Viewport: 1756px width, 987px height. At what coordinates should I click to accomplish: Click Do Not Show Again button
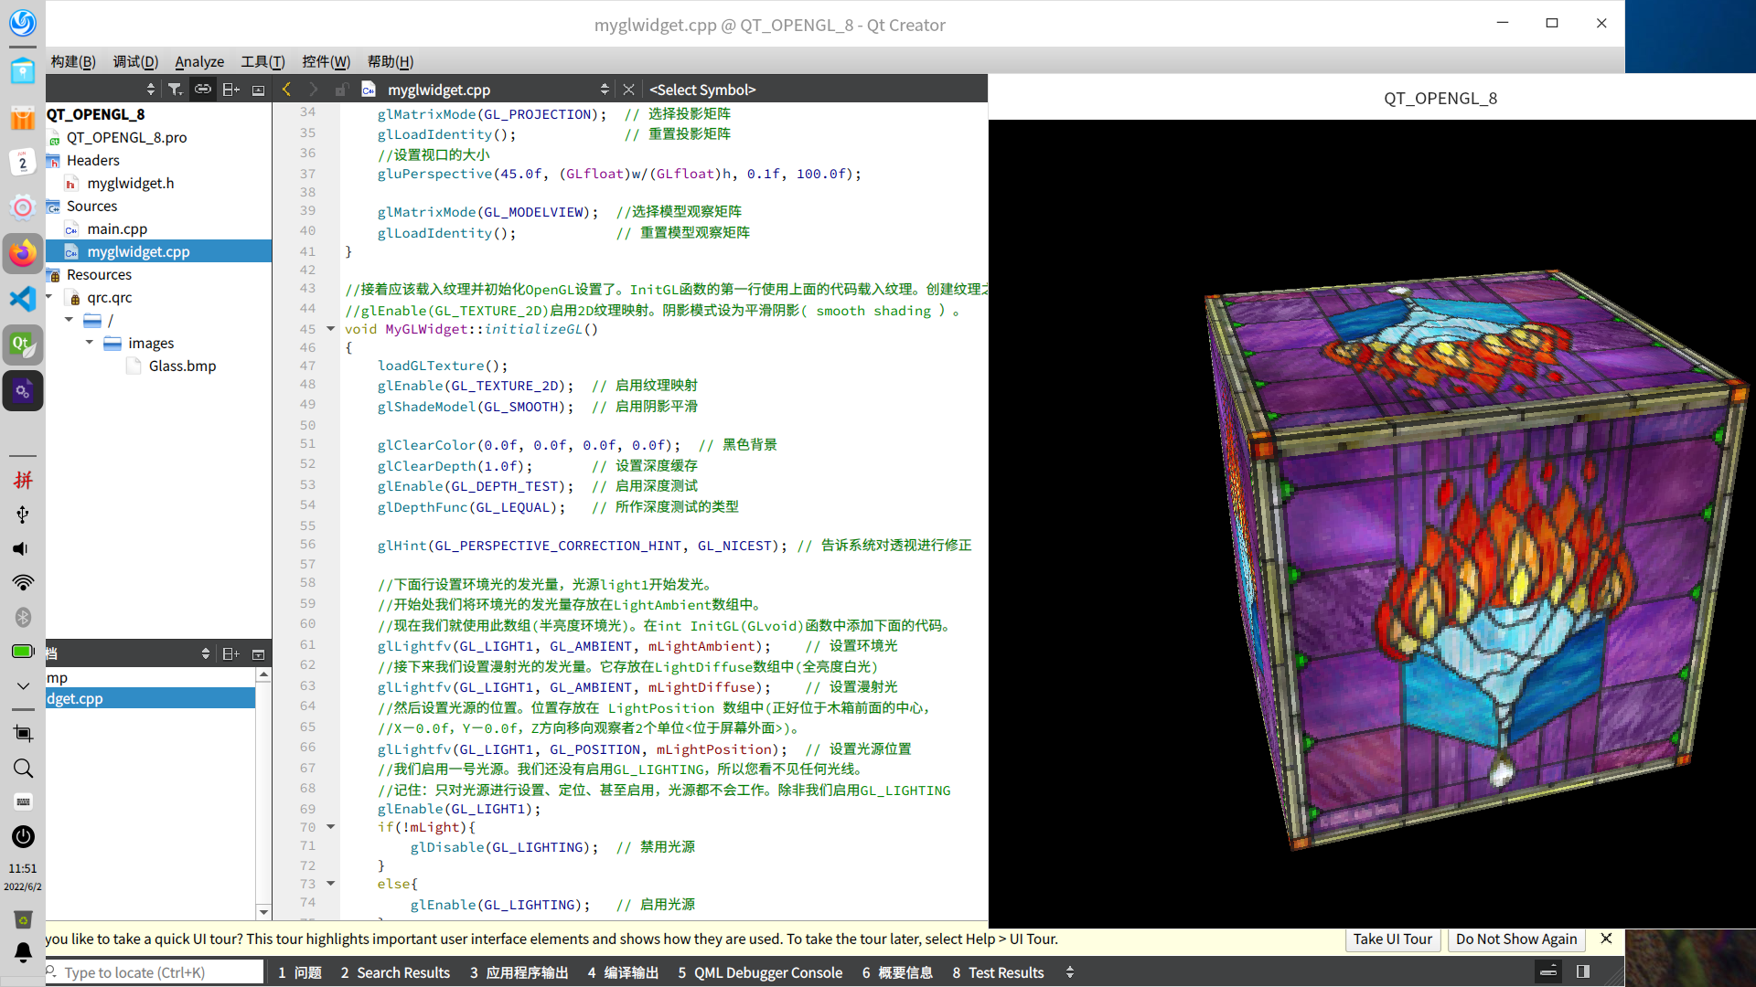(1515, 939)
